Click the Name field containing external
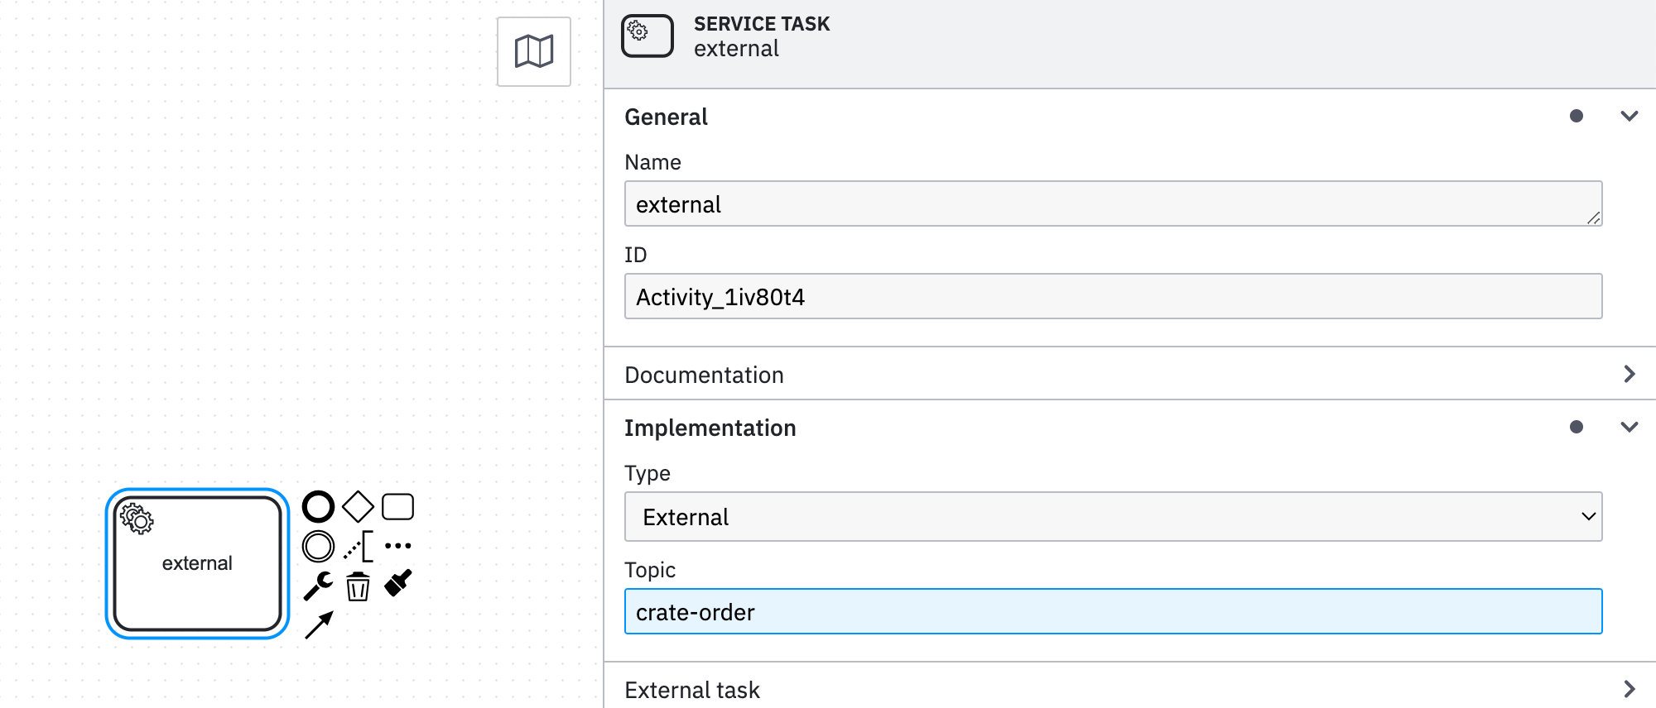Viewport: 1656px width, 708px height. click(x=1113, y=203)
